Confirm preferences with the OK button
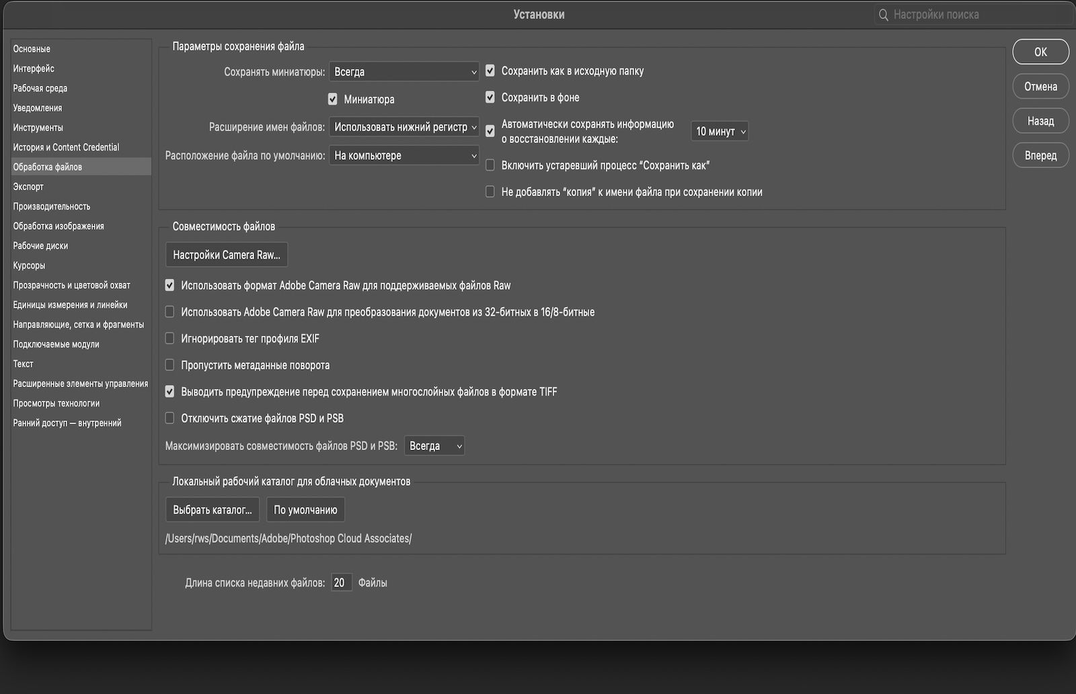The width and height of the screenshot is (1076, 694). [1040, 51]
